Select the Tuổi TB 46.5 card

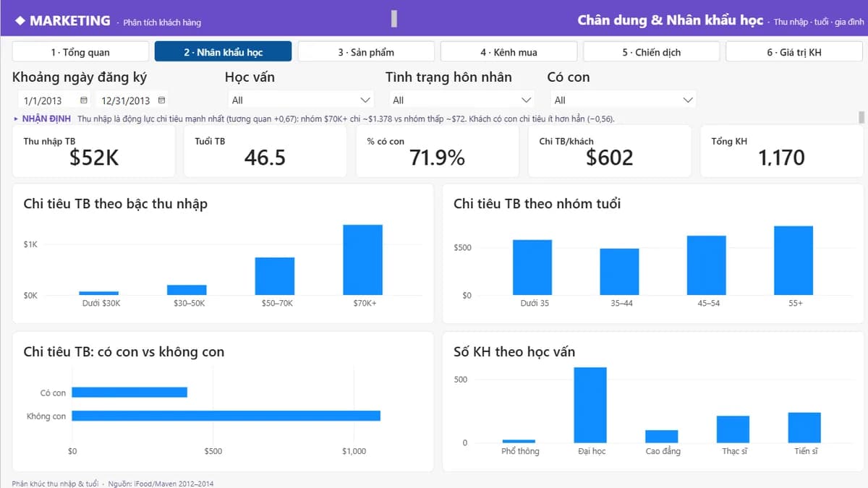[x=265, y=151]
